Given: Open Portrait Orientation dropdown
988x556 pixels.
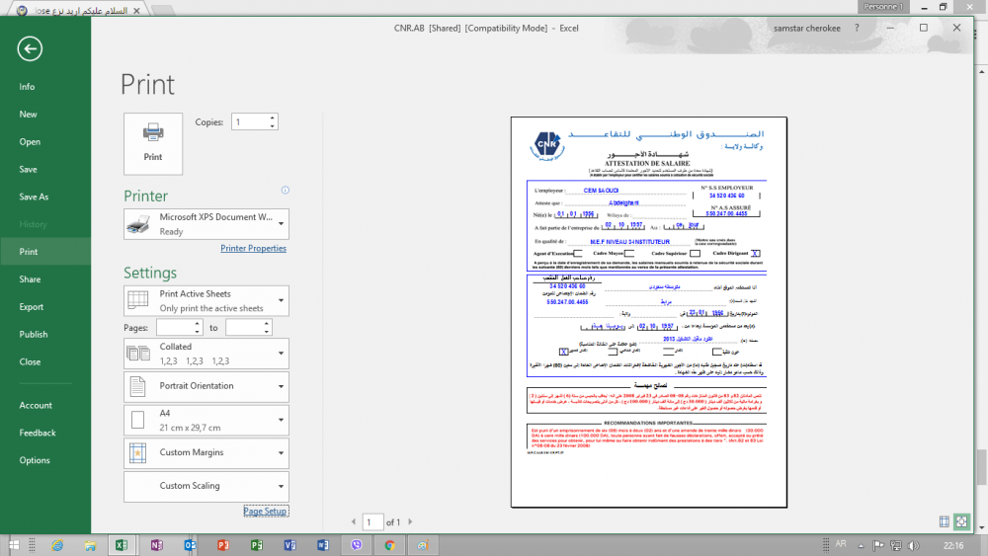Looking at the screenshot, I should point(206,386).
